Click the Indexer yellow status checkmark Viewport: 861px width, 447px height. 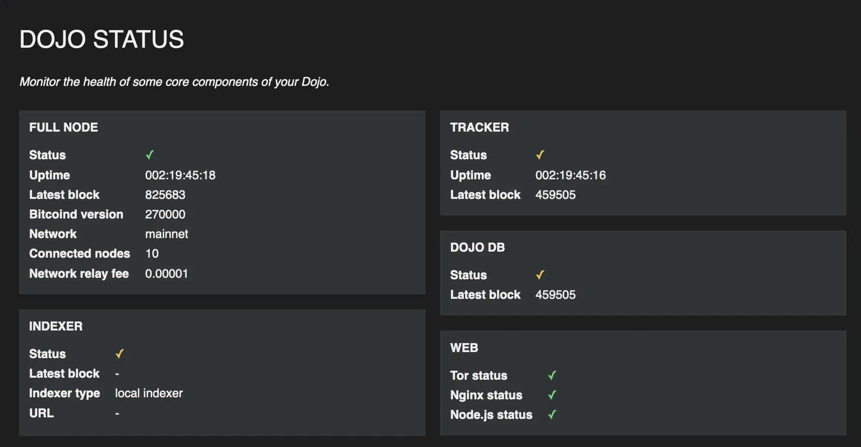(120, 354)
